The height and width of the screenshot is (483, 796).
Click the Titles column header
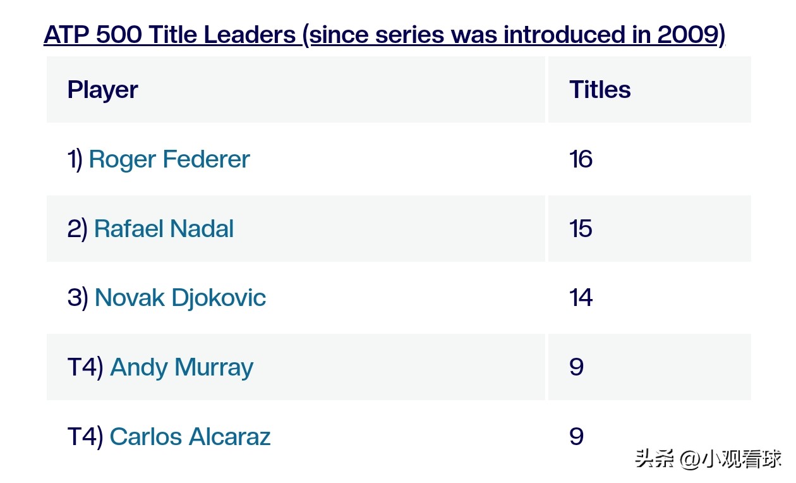[600, 90]
